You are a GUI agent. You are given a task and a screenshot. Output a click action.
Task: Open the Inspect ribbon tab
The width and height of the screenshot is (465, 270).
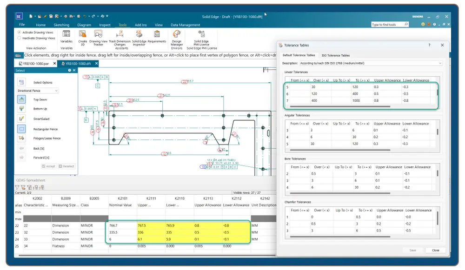[105, 25]
